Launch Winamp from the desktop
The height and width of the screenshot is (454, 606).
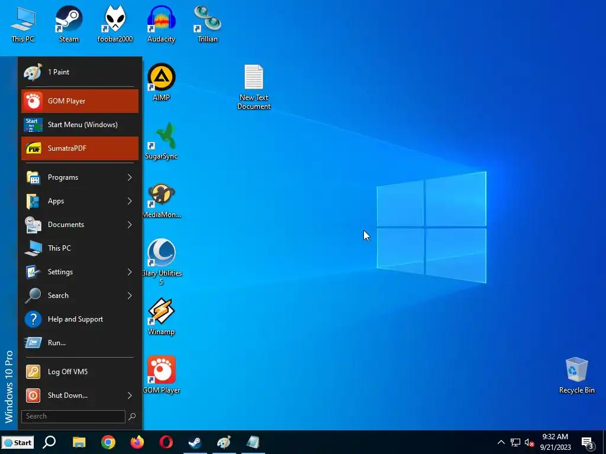tap(161, 317)
